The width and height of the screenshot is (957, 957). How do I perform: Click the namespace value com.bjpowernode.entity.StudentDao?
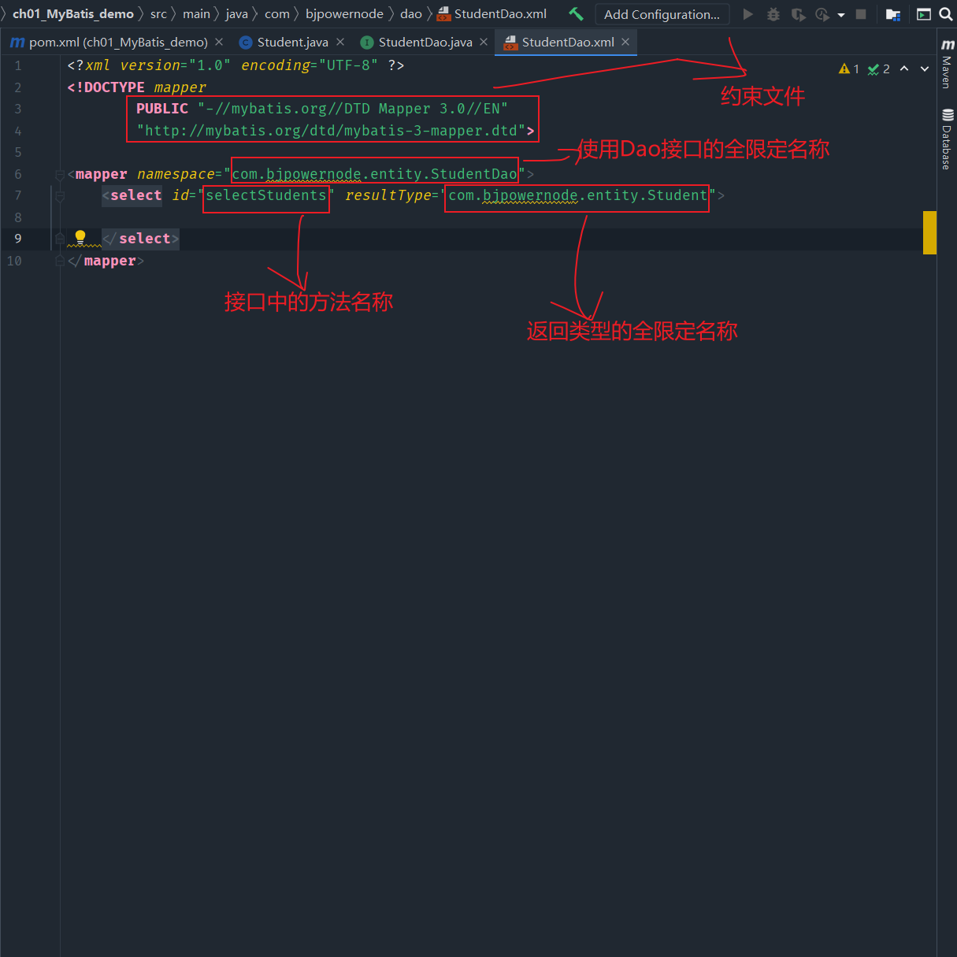(375, 174)
